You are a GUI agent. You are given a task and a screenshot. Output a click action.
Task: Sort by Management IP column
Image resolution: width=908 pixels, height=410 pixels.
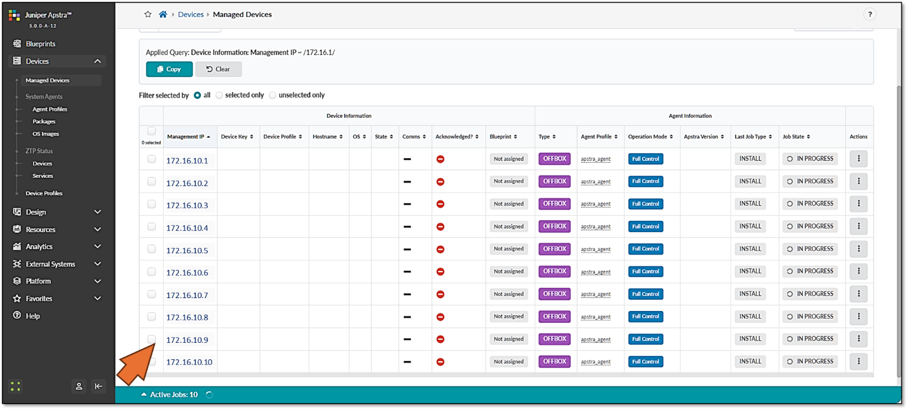point(189,137)
